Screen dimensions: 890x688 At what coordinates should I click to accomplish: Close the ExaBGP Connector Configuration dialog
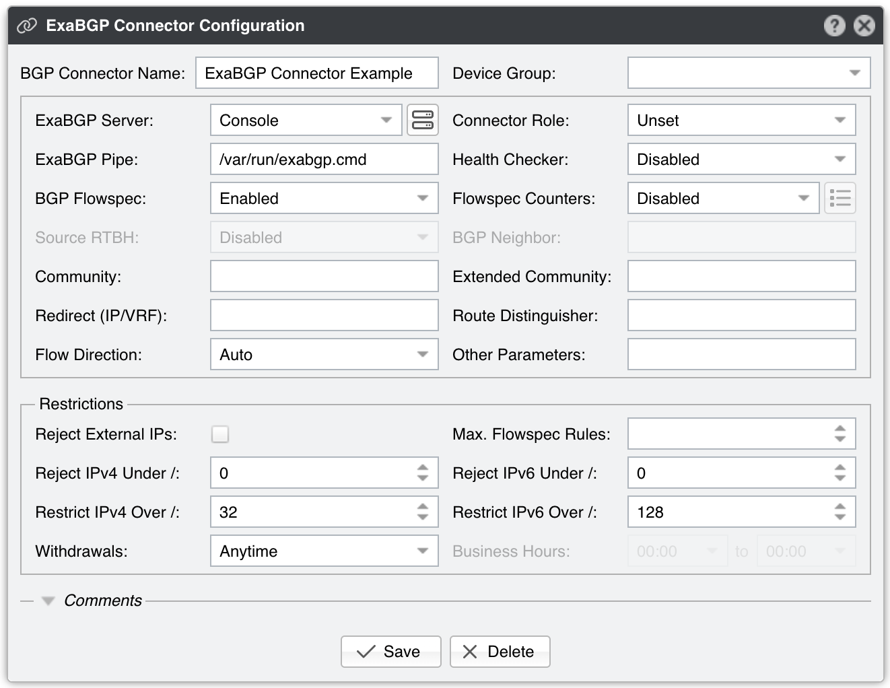(864, 26)
